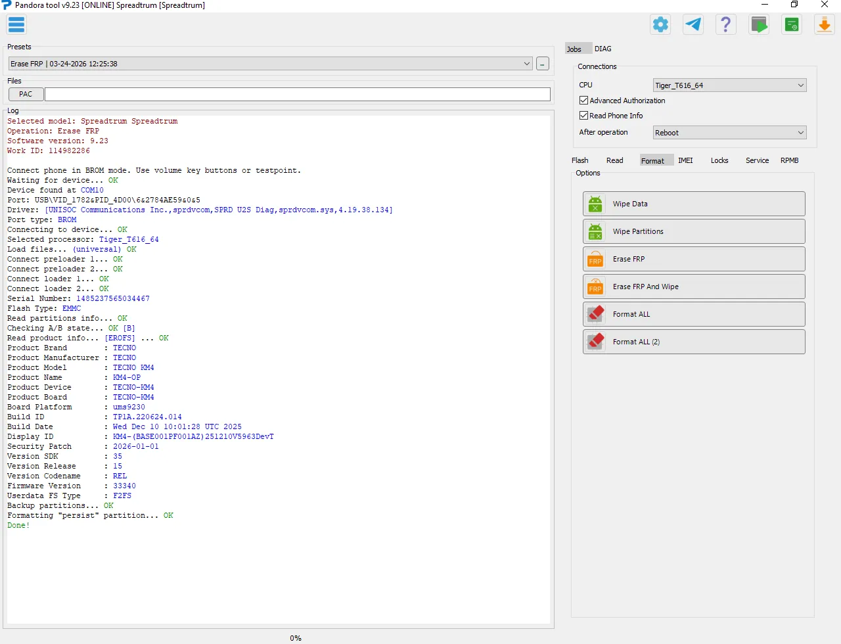Viewport: 841px width, 644px height.
Task: Open the hamburger main menu icon
Action: pos(16,26)
